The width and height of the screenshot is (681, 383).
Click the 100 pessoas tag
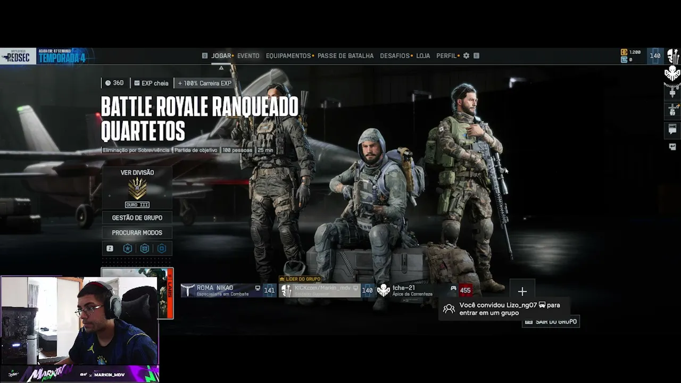click(237, 151)
